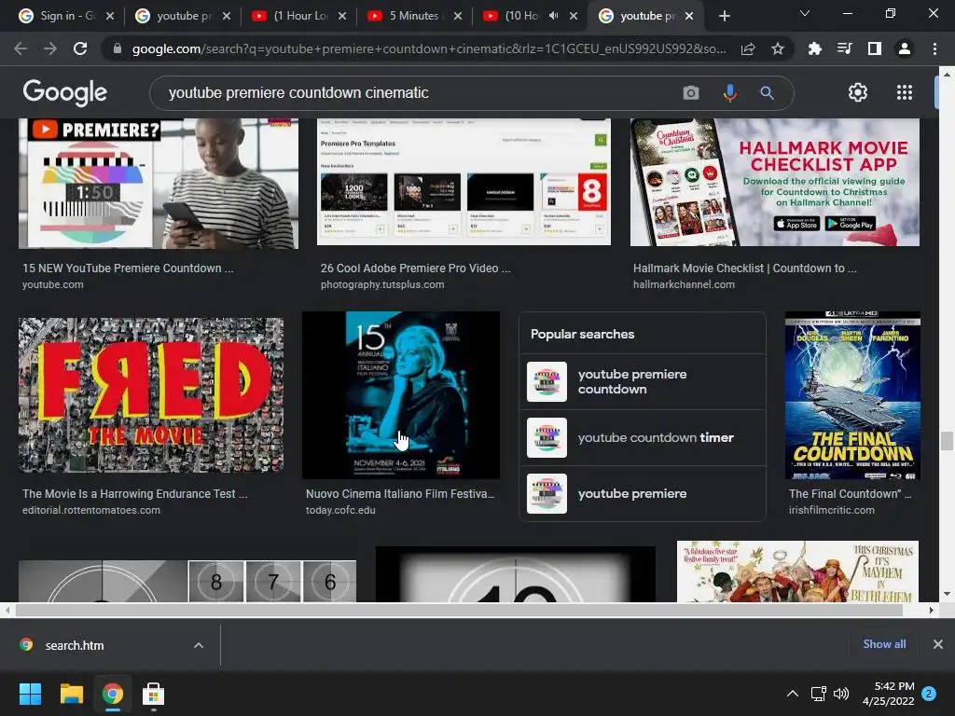The image size is (955, 716).
Task: Go back to the previous page
Action: click(21, 48)
